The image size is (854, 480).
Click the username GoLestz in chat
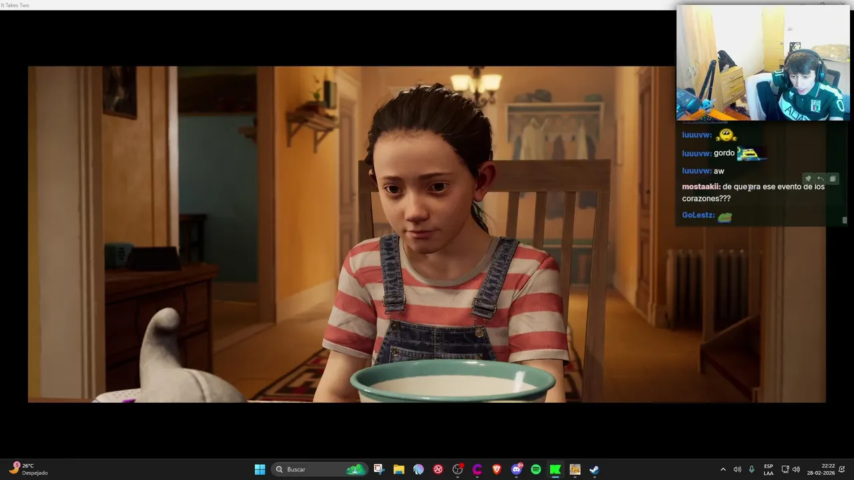tap(698, 215)
